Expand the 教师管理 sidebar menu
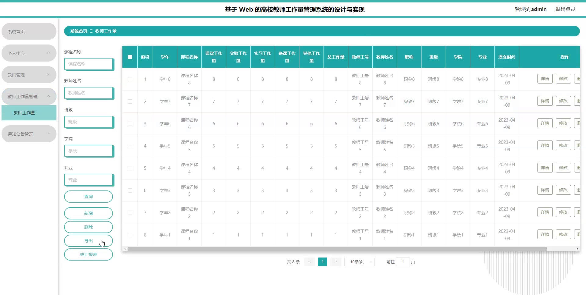Viewport: 586px width, 295px height. point(29,75)
